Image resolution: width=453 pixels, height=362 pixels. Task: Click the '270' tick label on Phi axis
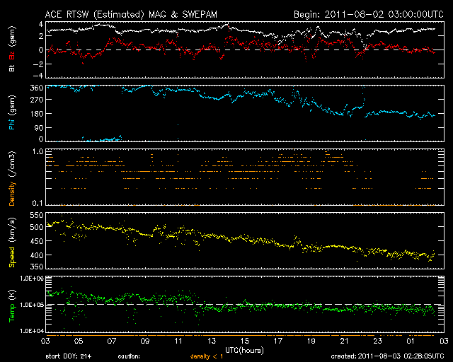37,100
